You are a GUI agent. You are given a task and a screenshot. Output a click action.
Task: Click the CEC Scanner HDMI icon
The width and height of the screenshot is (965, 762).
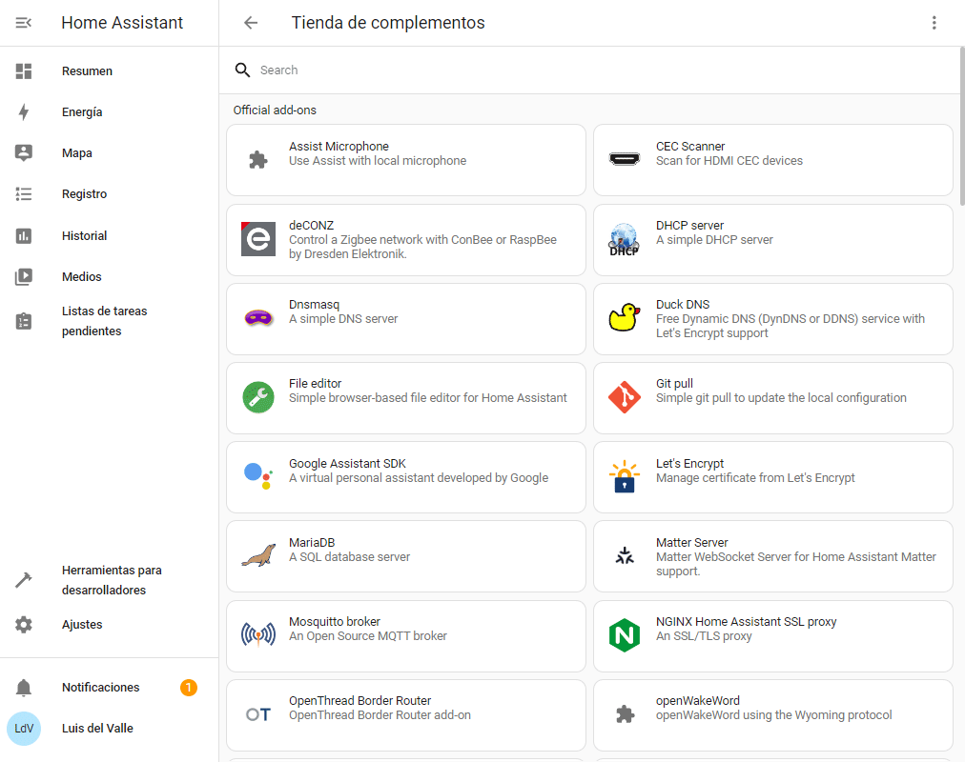tap(624, 160)
